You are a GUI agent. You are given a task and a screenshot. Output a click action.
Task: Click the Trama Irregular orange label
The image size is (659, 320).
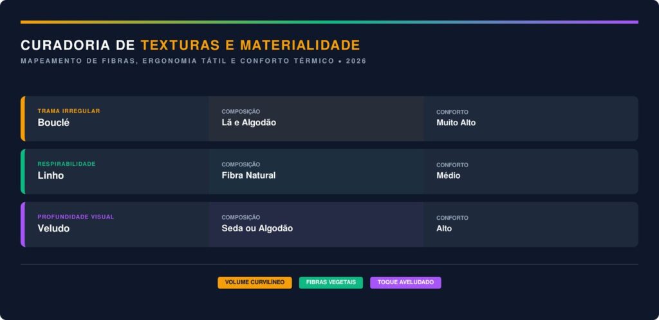coord(69,111)
